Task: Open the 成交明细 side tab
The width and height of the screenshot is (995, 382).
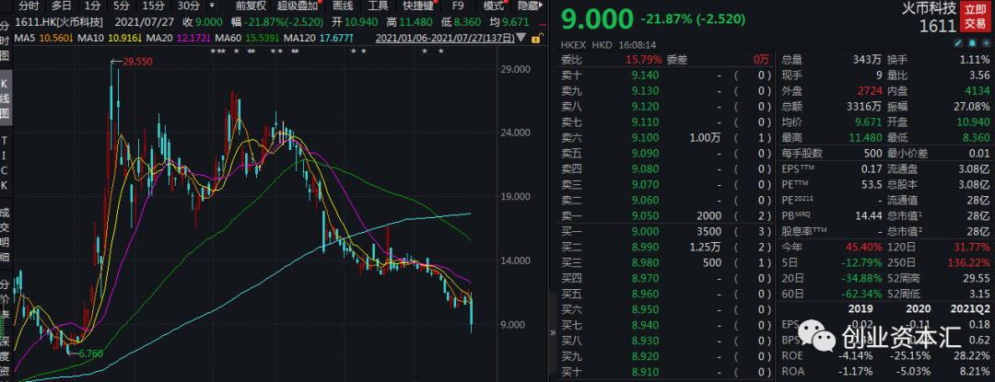Action: click(6, 235)
